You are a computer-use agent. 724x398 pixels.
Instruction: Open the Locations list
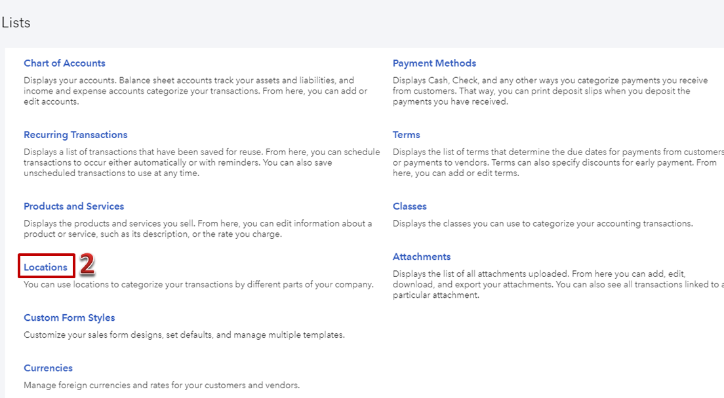pyautogui.click(x=45, y=267)
